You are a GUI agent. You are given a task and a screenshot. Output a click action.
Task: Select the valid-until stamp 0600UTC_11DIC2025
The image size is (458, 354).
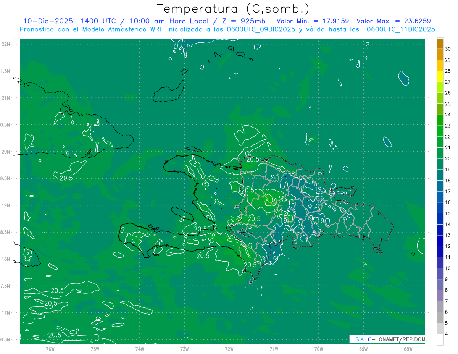(401, 29)
